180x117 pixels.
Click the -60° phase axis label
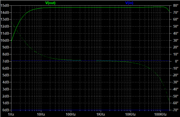click(175, 103)
